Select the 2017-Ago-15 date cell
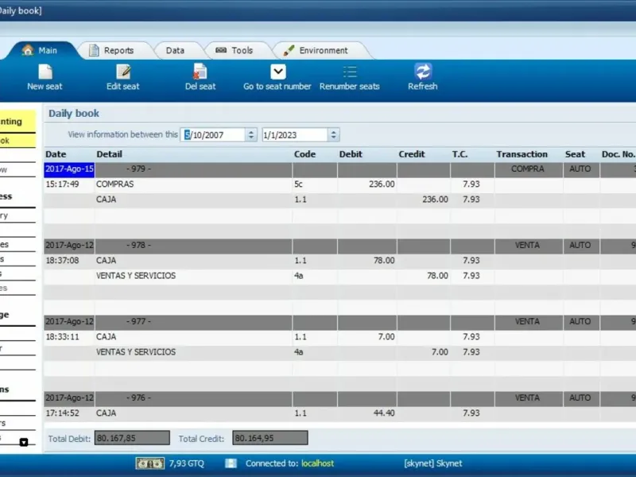The width and height of the screenshot is (636, 477). pyautogui.click(x=69, y=169)
